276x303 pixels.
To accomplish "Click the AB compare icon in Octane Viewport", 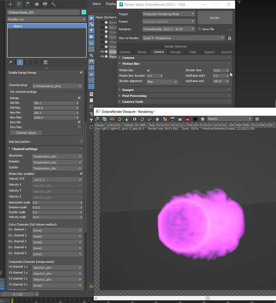I will coord(112,119).
